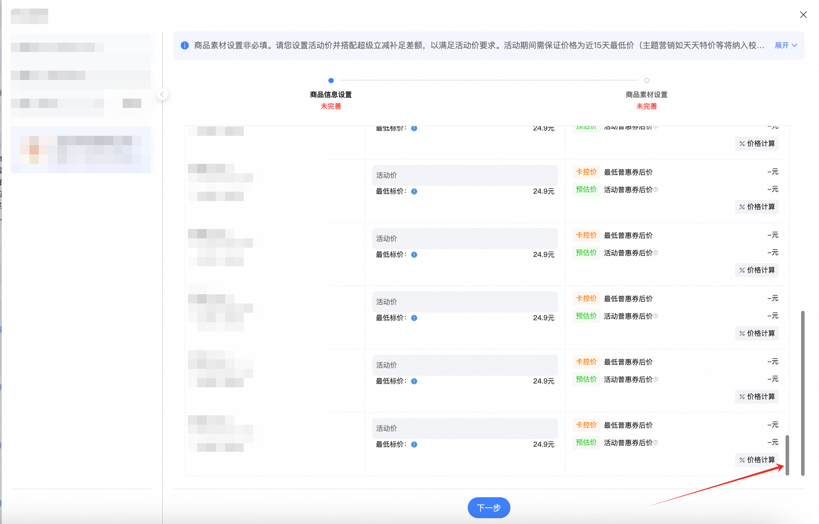The image size is (819, 524).
Task: Click the red 未完善 status under 商品素材设置
Action: pos(647,106)
